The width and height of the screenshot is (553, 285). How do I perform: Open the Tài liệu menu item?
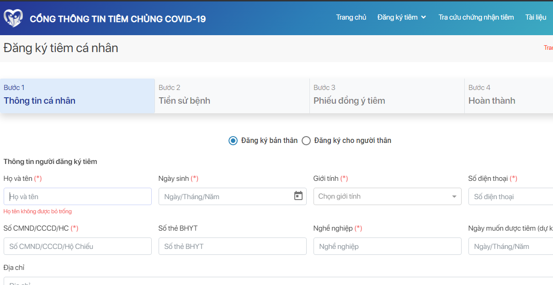pyautogui.click(x=536, y=17)
